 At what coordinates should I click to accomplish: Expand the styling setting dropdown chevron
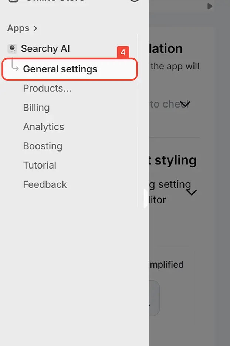click(192, 193)
